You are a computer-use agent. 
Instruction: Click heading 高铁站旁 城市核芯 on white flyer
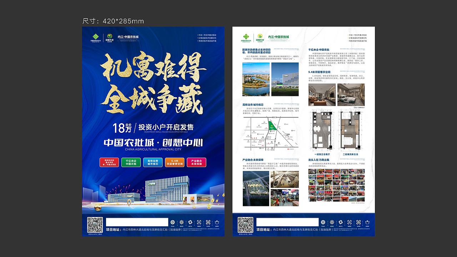pos(253,105)
